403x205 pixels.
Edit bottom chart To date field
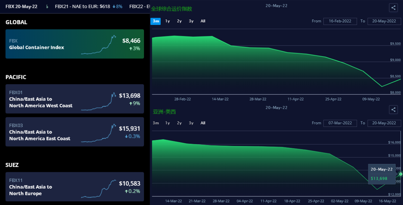click(384, 123)
